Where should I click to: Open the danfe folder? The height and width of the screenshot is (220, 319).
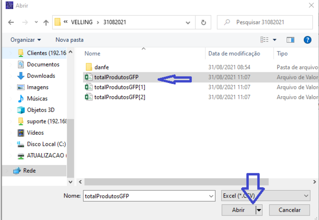click(101, 67)
